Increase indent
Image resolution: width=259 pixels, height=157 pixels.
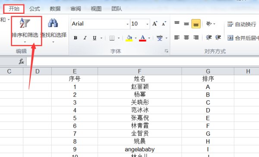218,38
